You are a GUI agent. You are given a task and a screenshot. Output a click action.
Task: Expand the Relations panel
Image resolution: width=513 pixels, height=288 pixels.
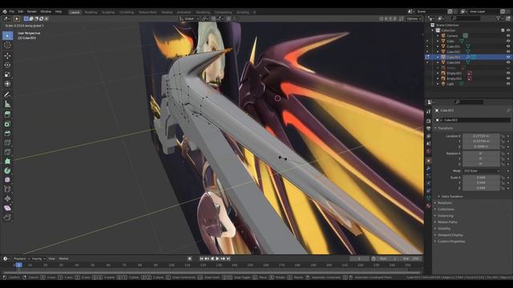[445, 202]
